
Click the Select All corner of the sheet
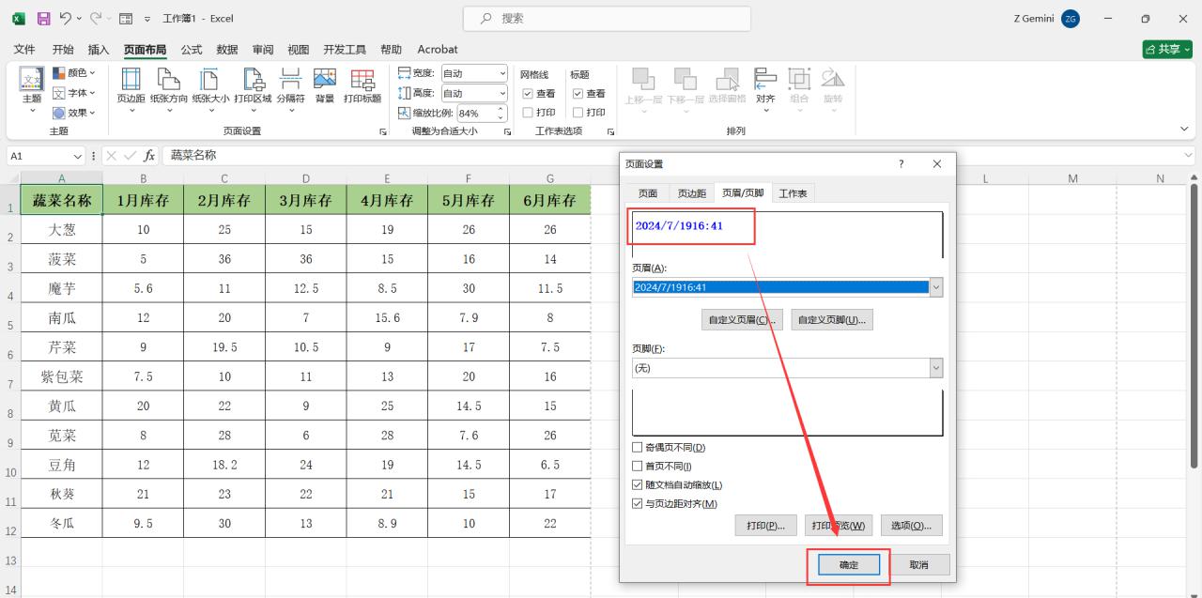pos(13,178)
